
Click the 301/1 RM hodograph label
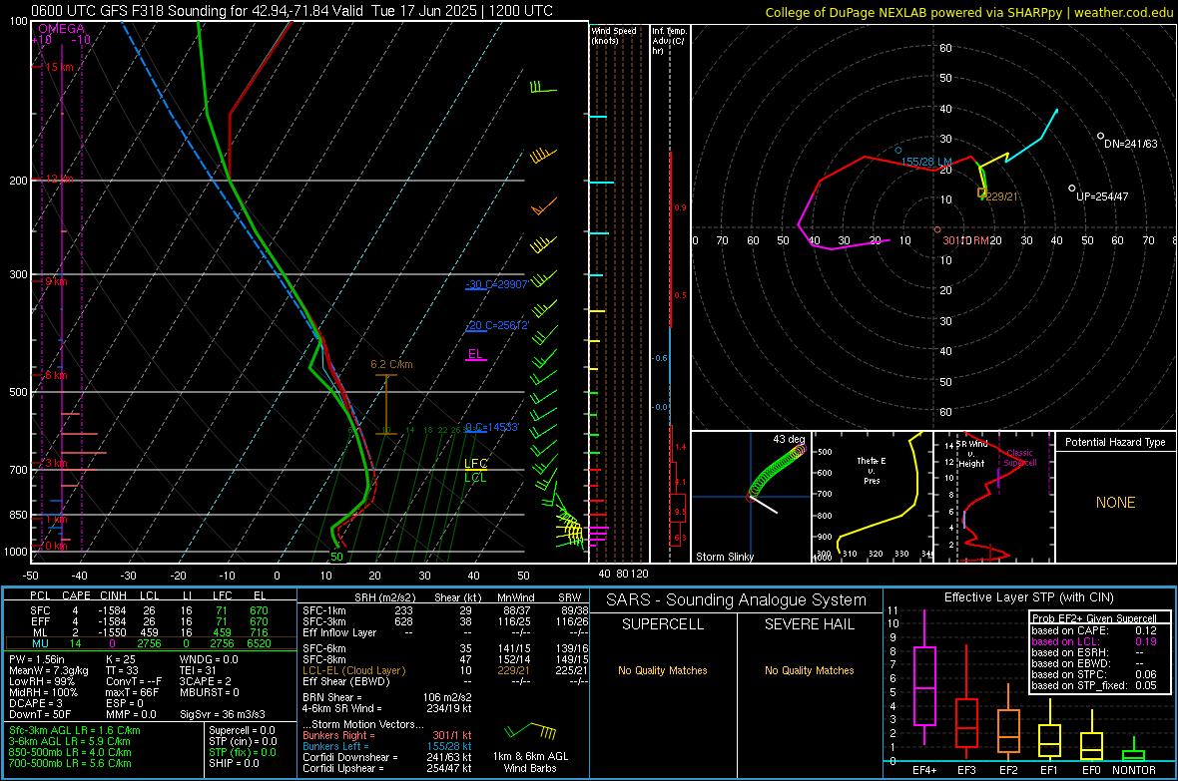click(965, 240)
